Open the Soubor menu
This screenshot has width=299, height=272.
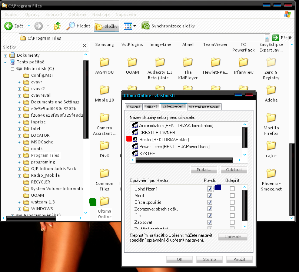pyautogui.click(x=12, y=14)
